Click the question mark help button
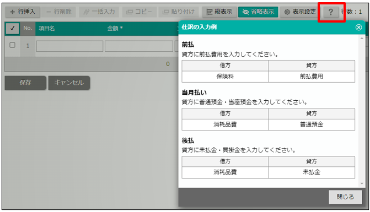 (x=331, y=12)
